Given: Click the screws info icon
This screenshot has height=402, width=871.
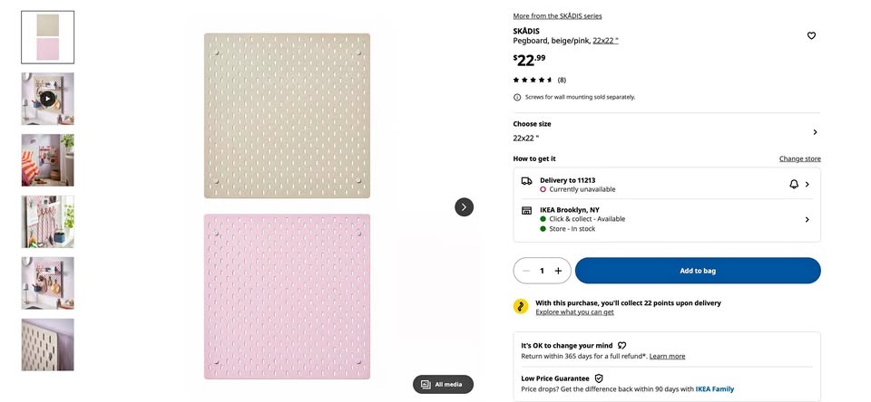Looking at the screenshot, I should tap(517, 97).
